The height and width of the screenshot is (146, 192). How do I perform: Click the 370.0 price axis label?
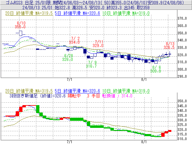pyautogui.click(x=185, y=18)
